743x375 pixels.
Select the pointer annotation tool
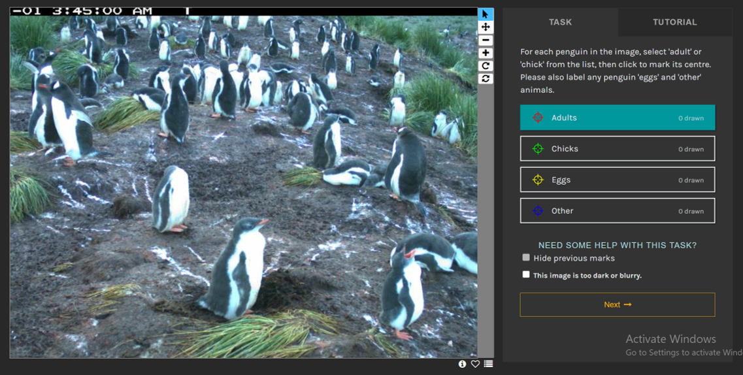tap(485, 14)
